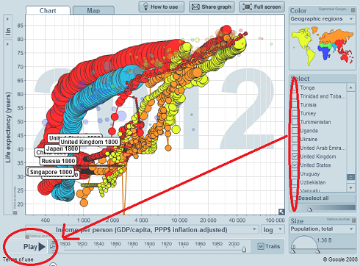Screen dimensions: 360x266
Task: Click the Japan 1800 label
Action: point(62,148)
